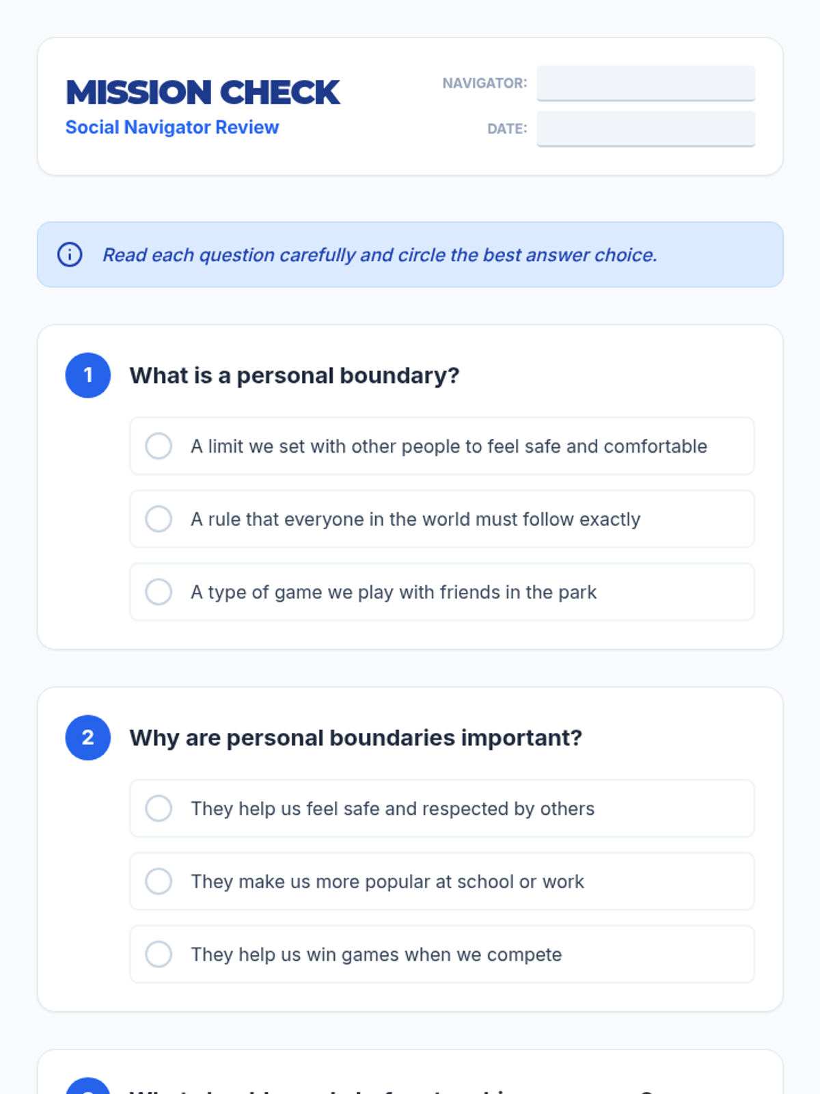Screen dimensions: 820x1094
Task: Click the Date input field
Action: [x=645, y=129]
